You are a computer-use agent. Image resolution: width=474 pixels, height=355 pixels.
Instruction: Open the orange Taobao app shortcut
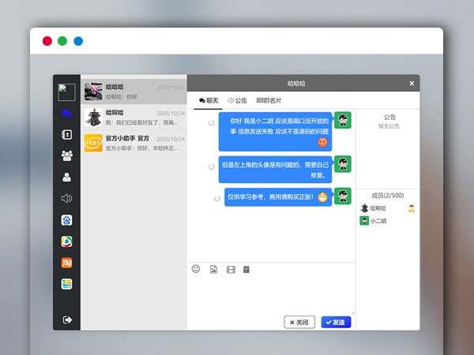67,263
